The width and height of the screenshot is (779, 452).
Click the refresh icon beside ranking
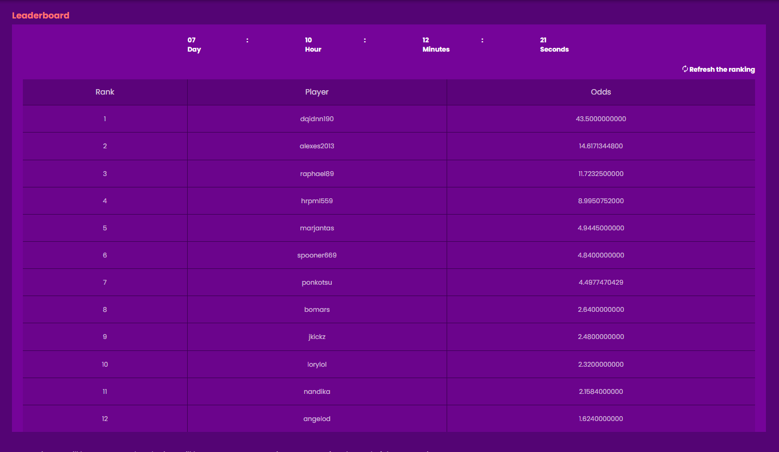pos(685,70)
